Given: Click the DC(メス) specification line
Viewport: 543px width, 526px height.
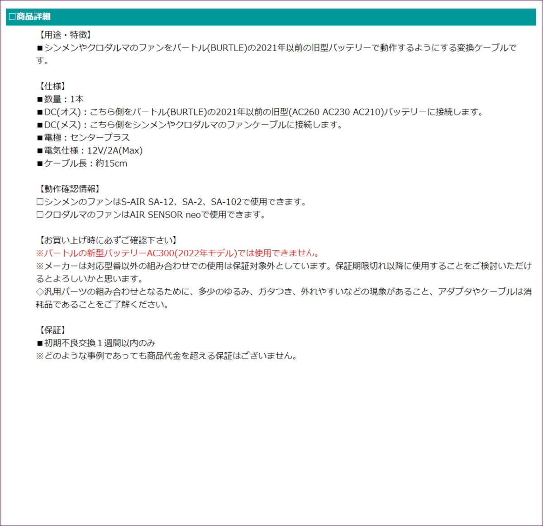Looking at the screenshot, I should (x=190, y=124).
